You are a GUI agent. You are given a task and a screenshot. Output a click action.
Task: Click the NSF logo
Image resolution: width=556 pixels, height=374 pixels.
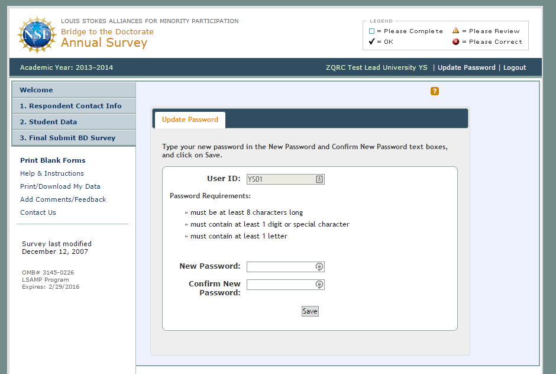pos(37,34)
